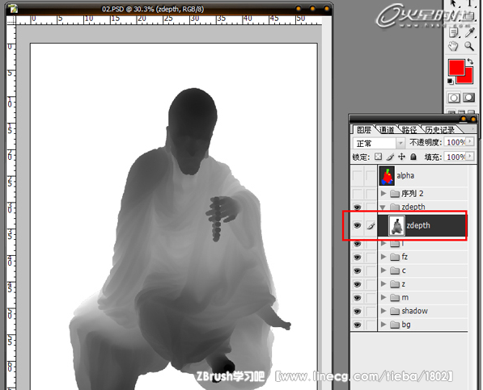
Task: Select the 序列 2 group name
Action: (x=412, y=194)
